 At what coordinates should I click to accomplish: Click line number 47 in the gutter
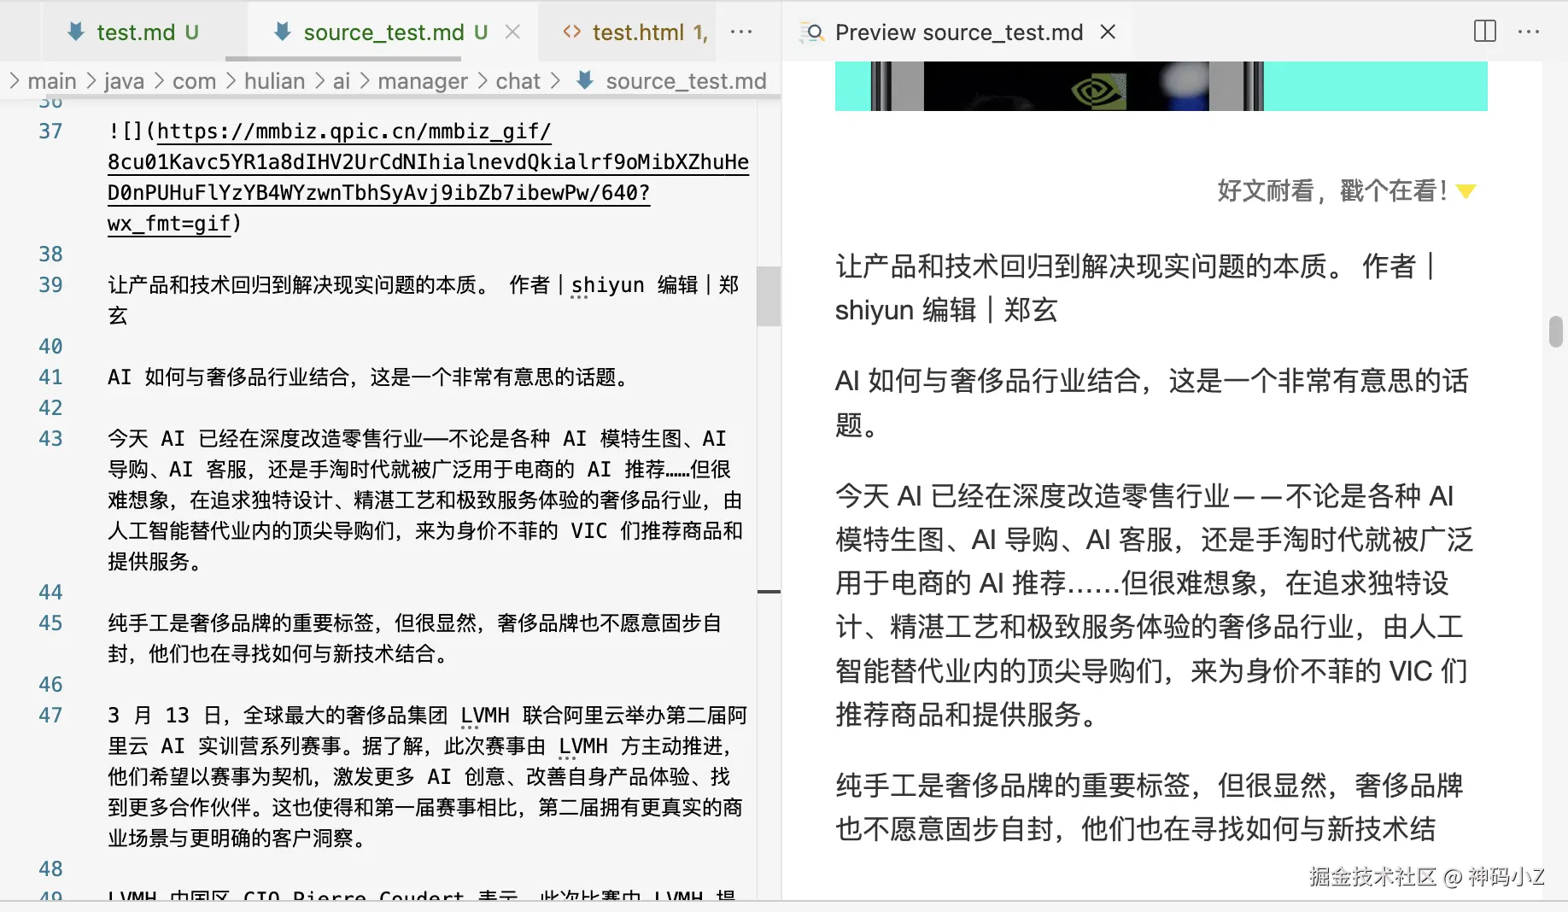coord(50,716)
